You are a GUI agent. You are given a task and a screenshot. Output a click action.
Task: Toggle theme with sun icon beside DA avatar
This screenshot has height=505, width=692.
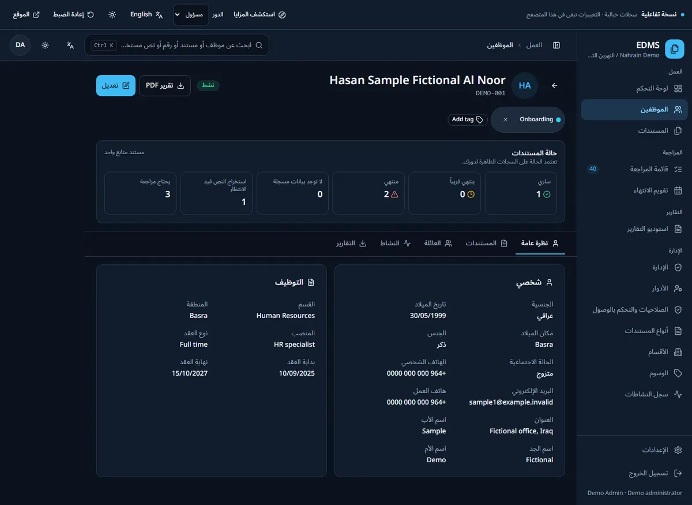pyautogui.click(x=45, y=45)
